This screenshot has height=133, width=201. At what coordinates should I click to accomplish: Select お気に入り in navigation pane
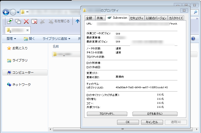pyautogui.click(x=17, y=48)
